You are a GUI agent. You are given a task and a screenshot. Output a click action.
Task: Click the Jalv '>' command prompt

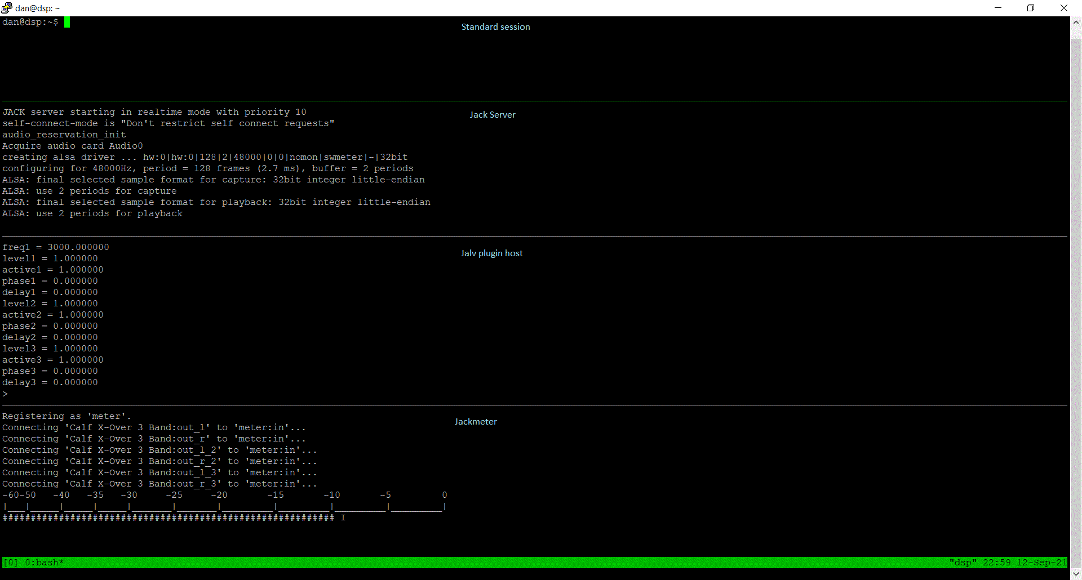(x=5, y=394)
